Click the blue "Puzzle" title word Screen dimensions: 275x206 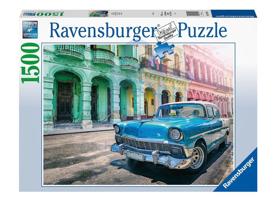pyautogui.click(x=202, y=30)
